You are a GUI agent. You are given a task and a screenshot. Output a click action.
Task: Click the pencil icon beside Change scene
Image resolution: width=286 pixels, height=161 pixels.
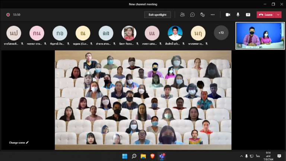pyautogui.click(x=27, y=142)
